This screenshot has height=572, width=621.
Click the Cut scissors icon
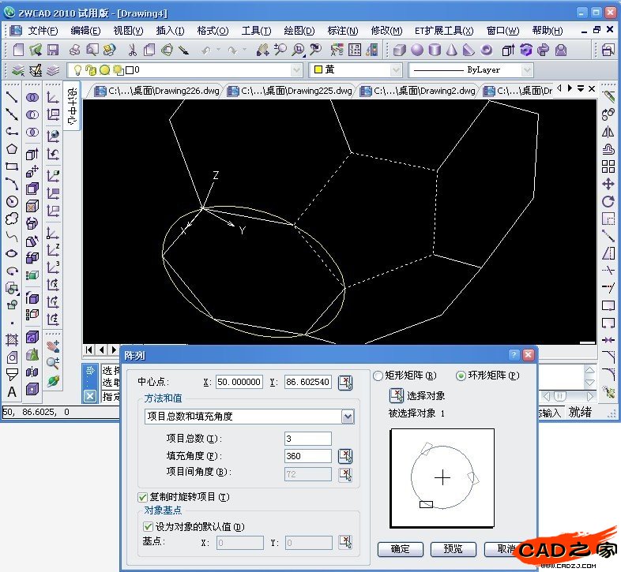[132, 50]
